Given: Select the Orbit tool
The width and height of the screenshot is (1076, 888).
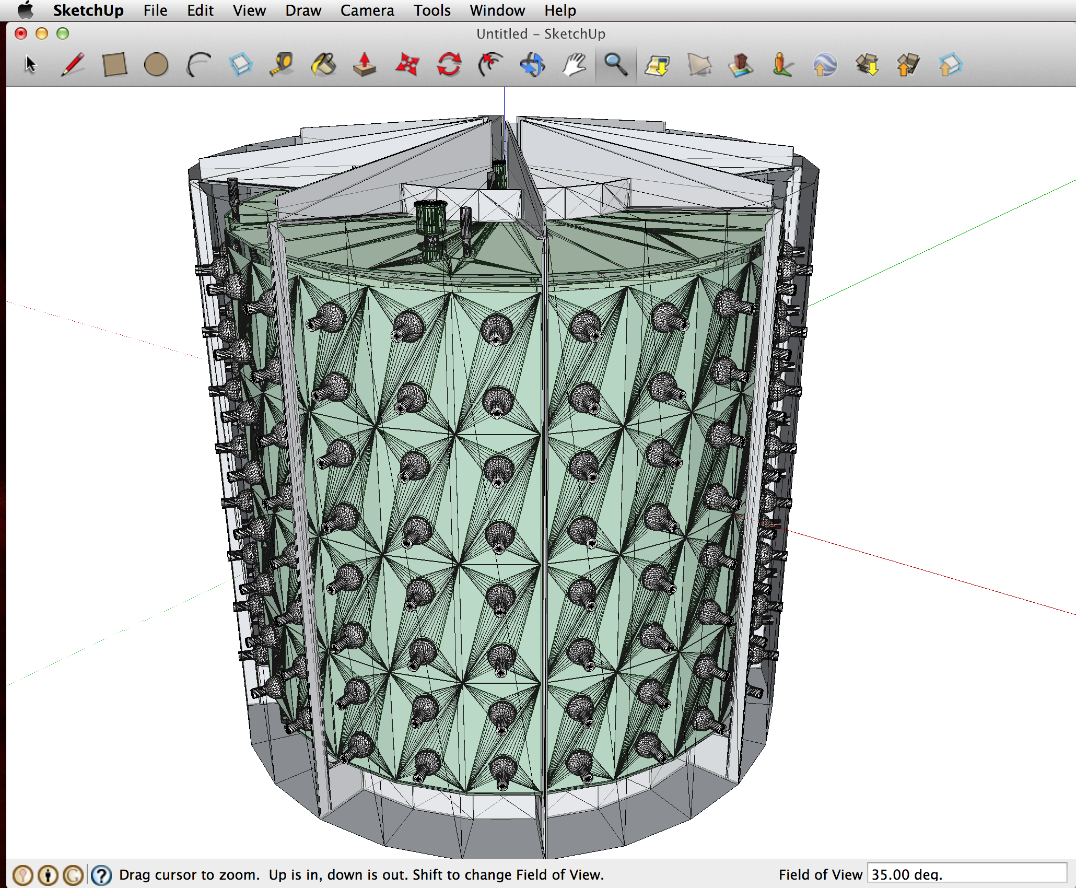Looking at the screenshot, I should [532, 65].
